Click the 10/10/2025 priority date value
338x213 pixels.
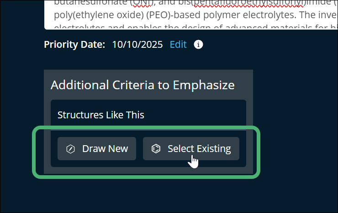point(137,45)
